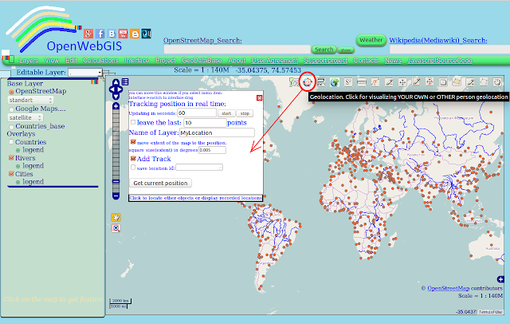Click the OpenStreetMap search input field

(x=237, y=49)
